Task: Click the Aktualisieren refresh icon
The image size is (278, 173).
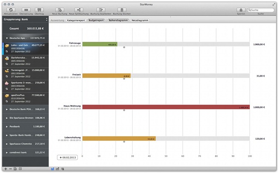Action: click(12, 9)
